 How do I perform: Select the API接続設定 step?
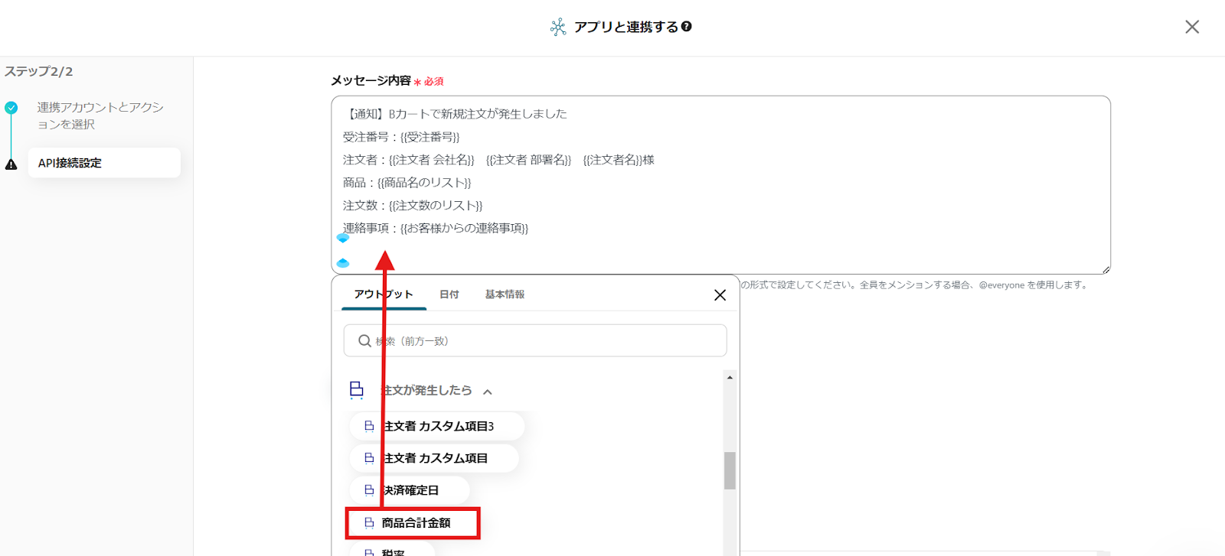tap(104, 163)
